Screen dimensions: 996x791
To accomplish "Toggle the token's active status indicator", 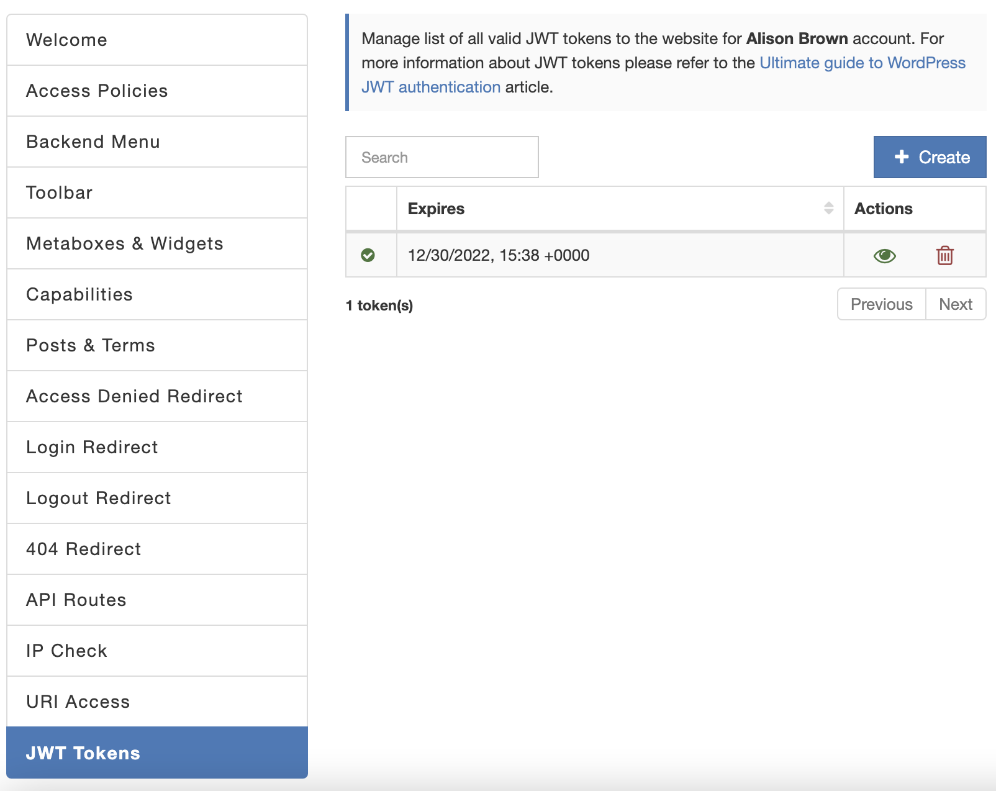I will coord(368,255).
